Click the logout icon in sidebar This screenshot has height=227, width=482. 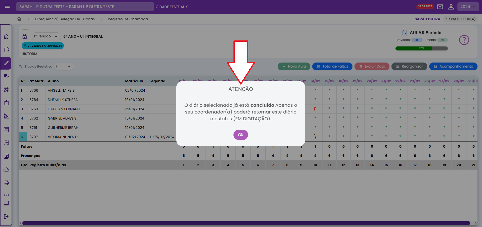click(6, 216)
